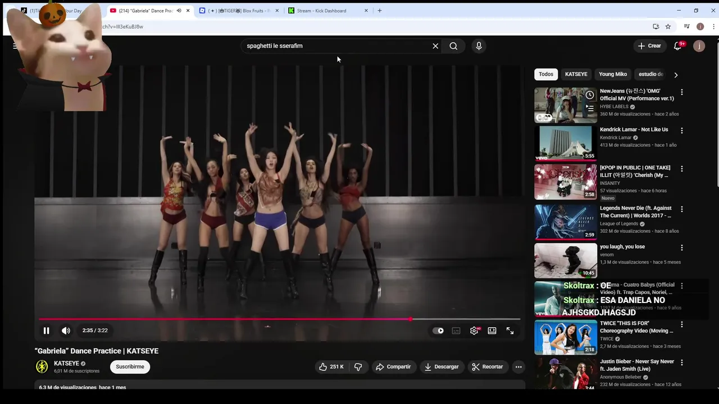Image resolution: width=719 pixels, height=404 pixels.
Task: Add NewJeans OMG video to queue
Action: point(589,108)
